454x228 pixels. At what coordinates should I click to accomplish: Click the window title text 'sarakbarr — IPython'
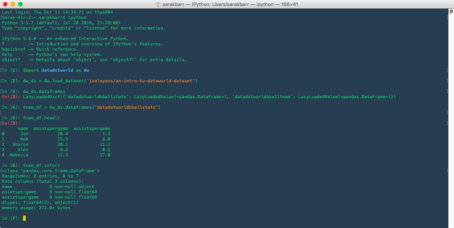(x=189, y=4)
